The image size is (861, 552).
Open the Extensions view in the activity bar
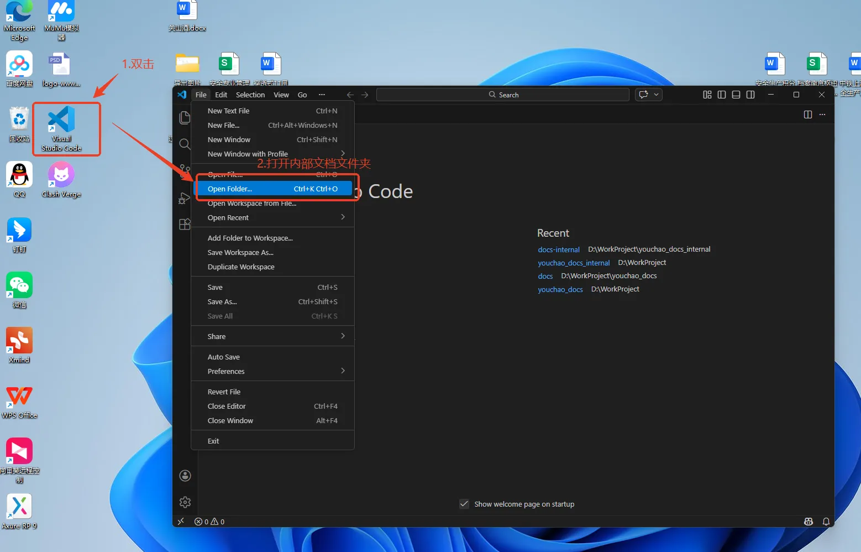(185, 224)
